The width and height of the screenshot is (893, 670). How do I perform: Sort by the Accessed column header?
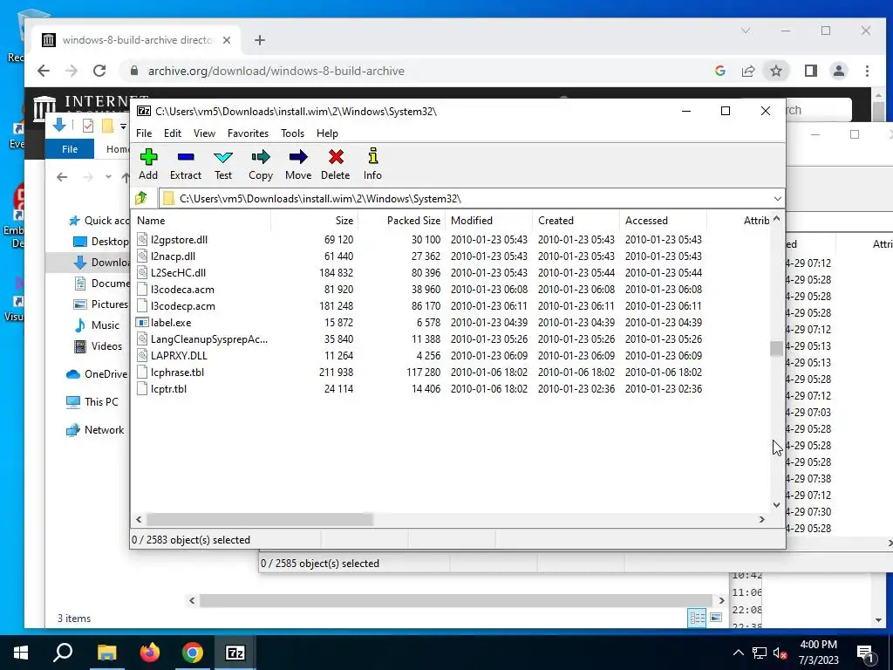pos(663,221)
